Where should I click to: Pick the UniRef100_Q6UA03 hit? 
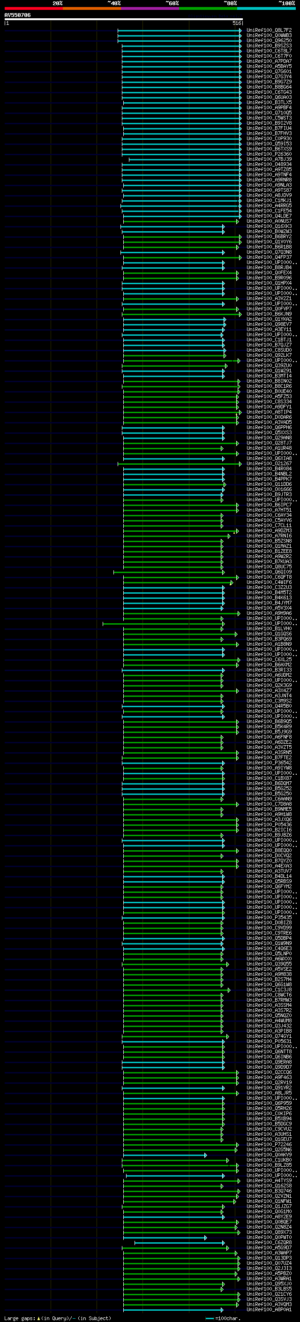[x=269, y=97]
